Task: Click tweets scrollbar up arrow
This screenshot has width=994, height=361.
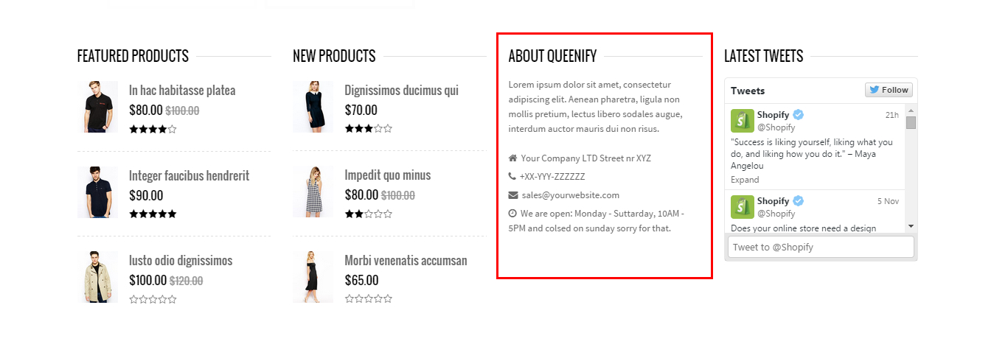Action: pyautogui.click(x=911, y=109)
